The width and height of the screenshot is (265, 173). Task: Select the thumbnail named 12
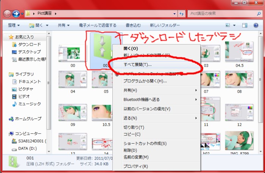coord(239,112)
